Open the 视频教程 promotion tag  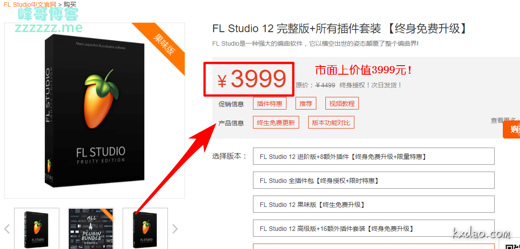pos(342,103)
